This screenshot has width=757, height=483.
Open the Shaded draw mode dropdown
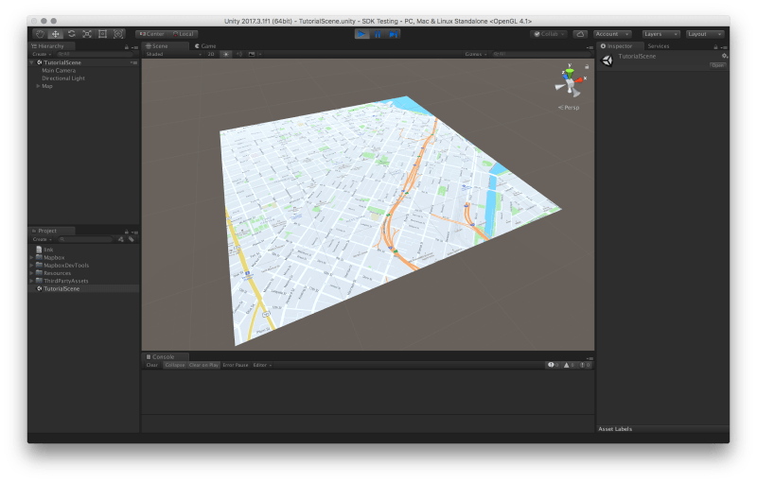(x=173, y=54)
